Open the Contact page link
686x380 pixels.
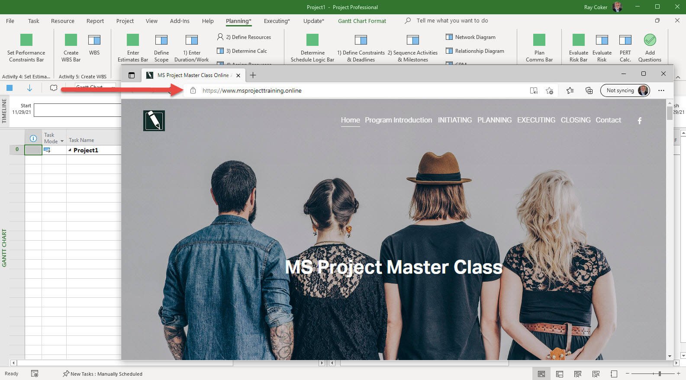(608, 120)
